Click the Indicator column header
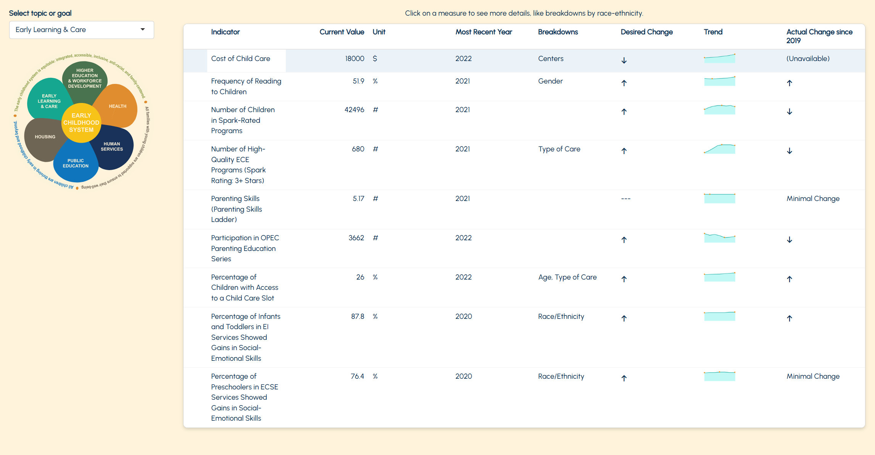 pyautogui.click(x=226, y=32)
